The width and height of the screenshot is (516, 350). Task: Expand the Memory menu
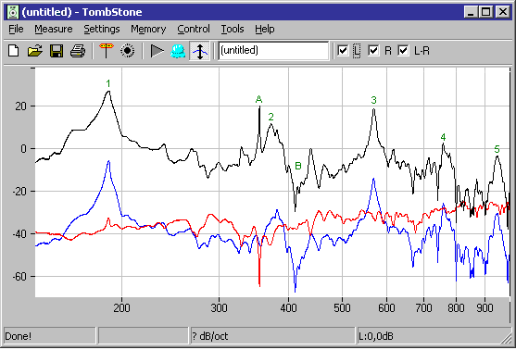coord(148,29)
